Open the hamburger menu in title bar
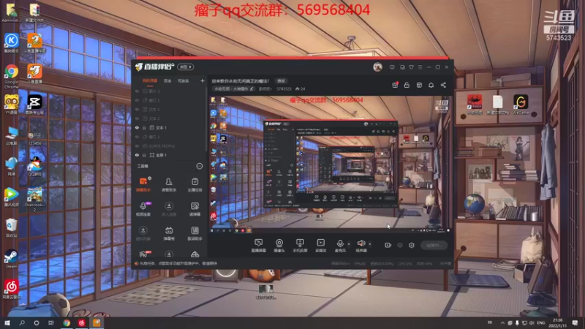The height and width of the screenshot is (329, 585). pyautogui.click(x=420, y=67)
